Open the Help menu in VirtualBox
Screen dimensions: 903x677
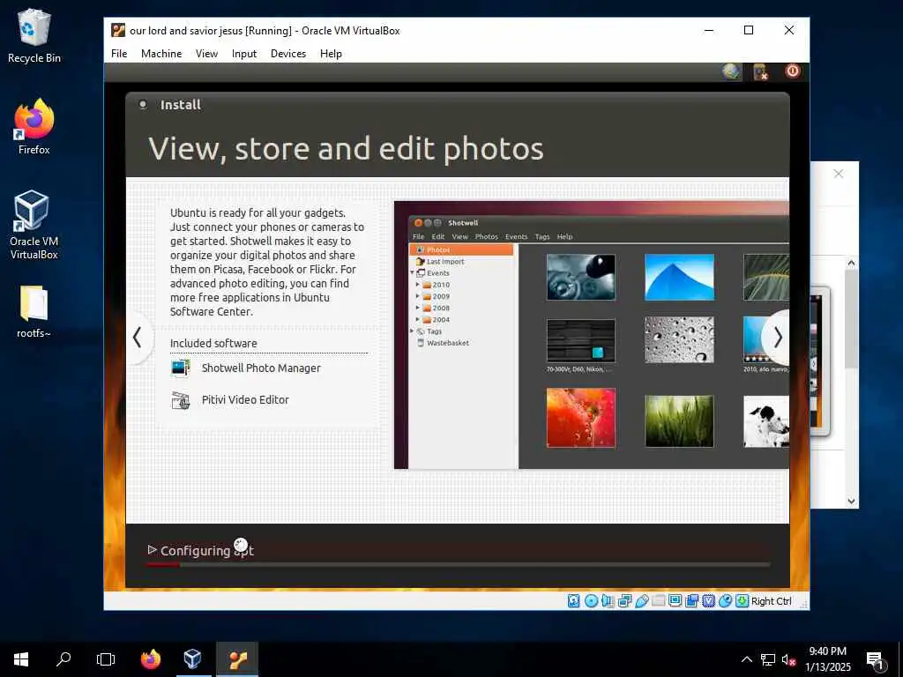(332, 54)
